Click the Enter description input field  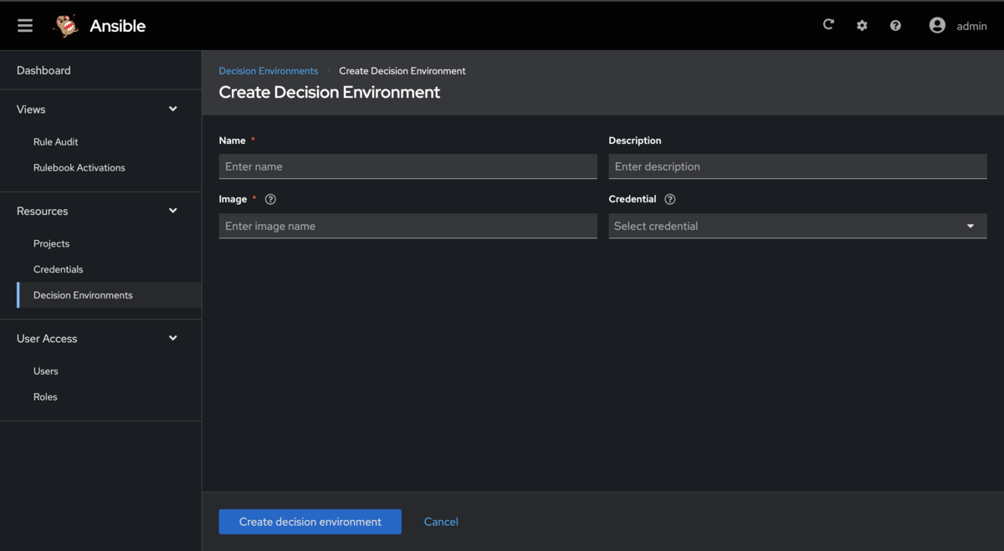coord(797,166)
